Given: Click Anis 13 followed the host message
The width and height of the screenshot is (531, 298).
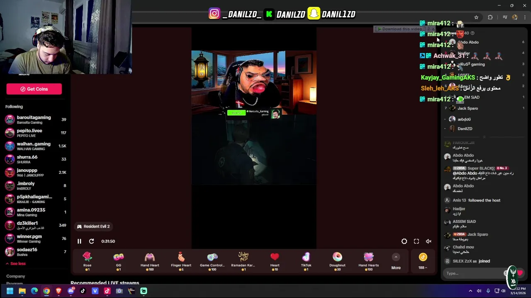Looking at the screenshot, I should (x=476, y=200).
